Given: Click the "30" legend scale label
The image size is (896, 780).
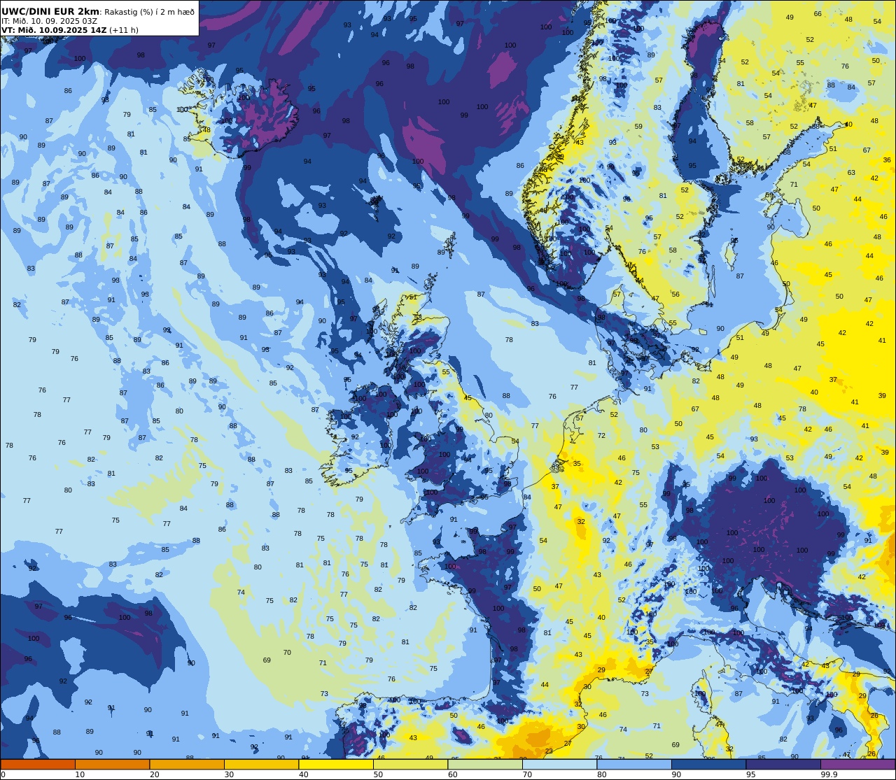Looking at the screenshot, I should 229,774.
